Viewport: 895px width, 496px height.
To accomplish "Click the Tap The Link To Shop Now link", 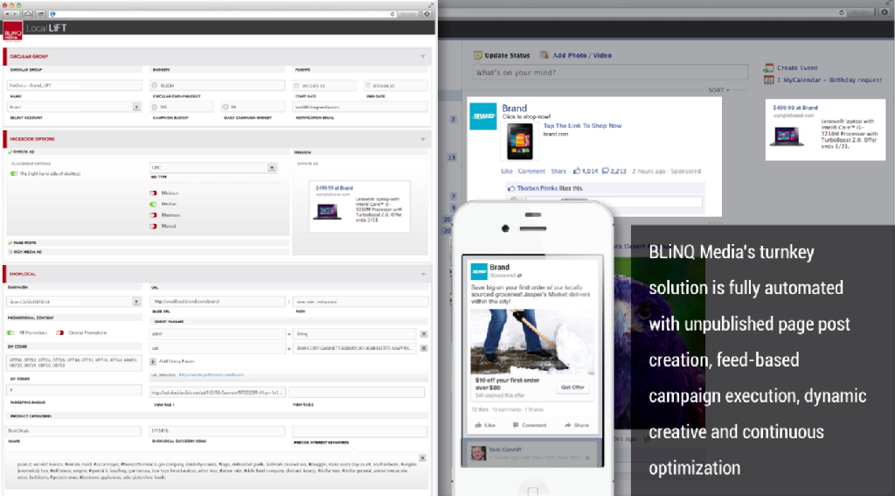I will tap(580, 126).
